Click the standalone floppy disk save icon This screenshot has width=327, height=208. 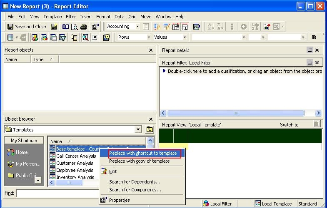(x=54, y=27)
